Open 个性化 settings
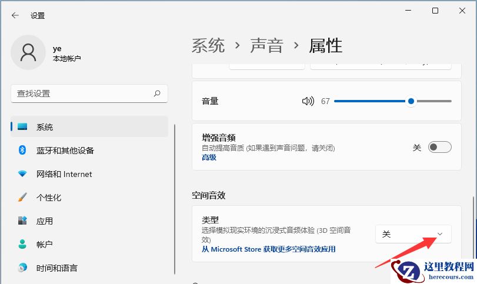This screenshot has height=284, width=477. [x=89, y=197]
